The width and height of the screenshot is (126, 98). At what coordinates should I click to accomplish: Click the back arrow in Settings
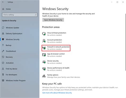click(3, 2)
